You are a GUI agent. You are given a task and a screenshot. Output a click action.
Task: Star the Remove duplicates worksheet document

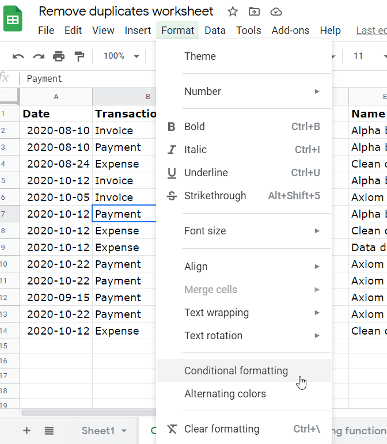(233, 12)
